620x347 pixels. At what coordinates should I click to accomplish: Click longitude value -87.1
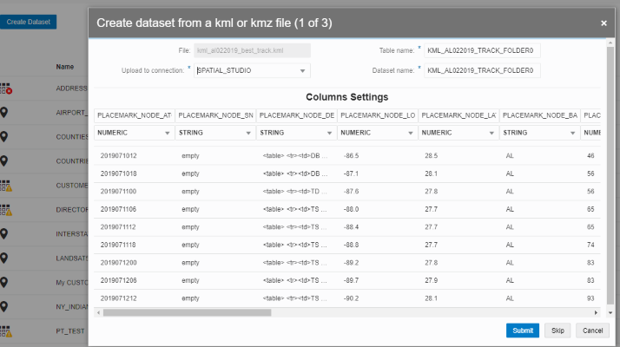(x=351, y=173)
